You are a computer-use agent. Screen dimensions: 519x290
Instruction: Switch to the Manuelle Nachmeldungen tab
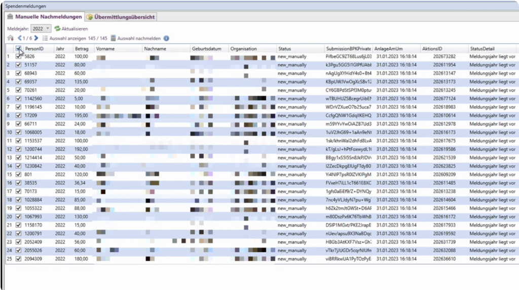[45, 17]
